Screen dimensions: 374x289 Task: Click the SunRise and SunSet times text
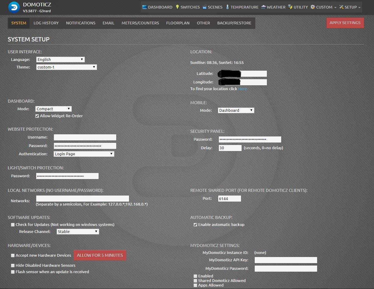click(217, 63)
